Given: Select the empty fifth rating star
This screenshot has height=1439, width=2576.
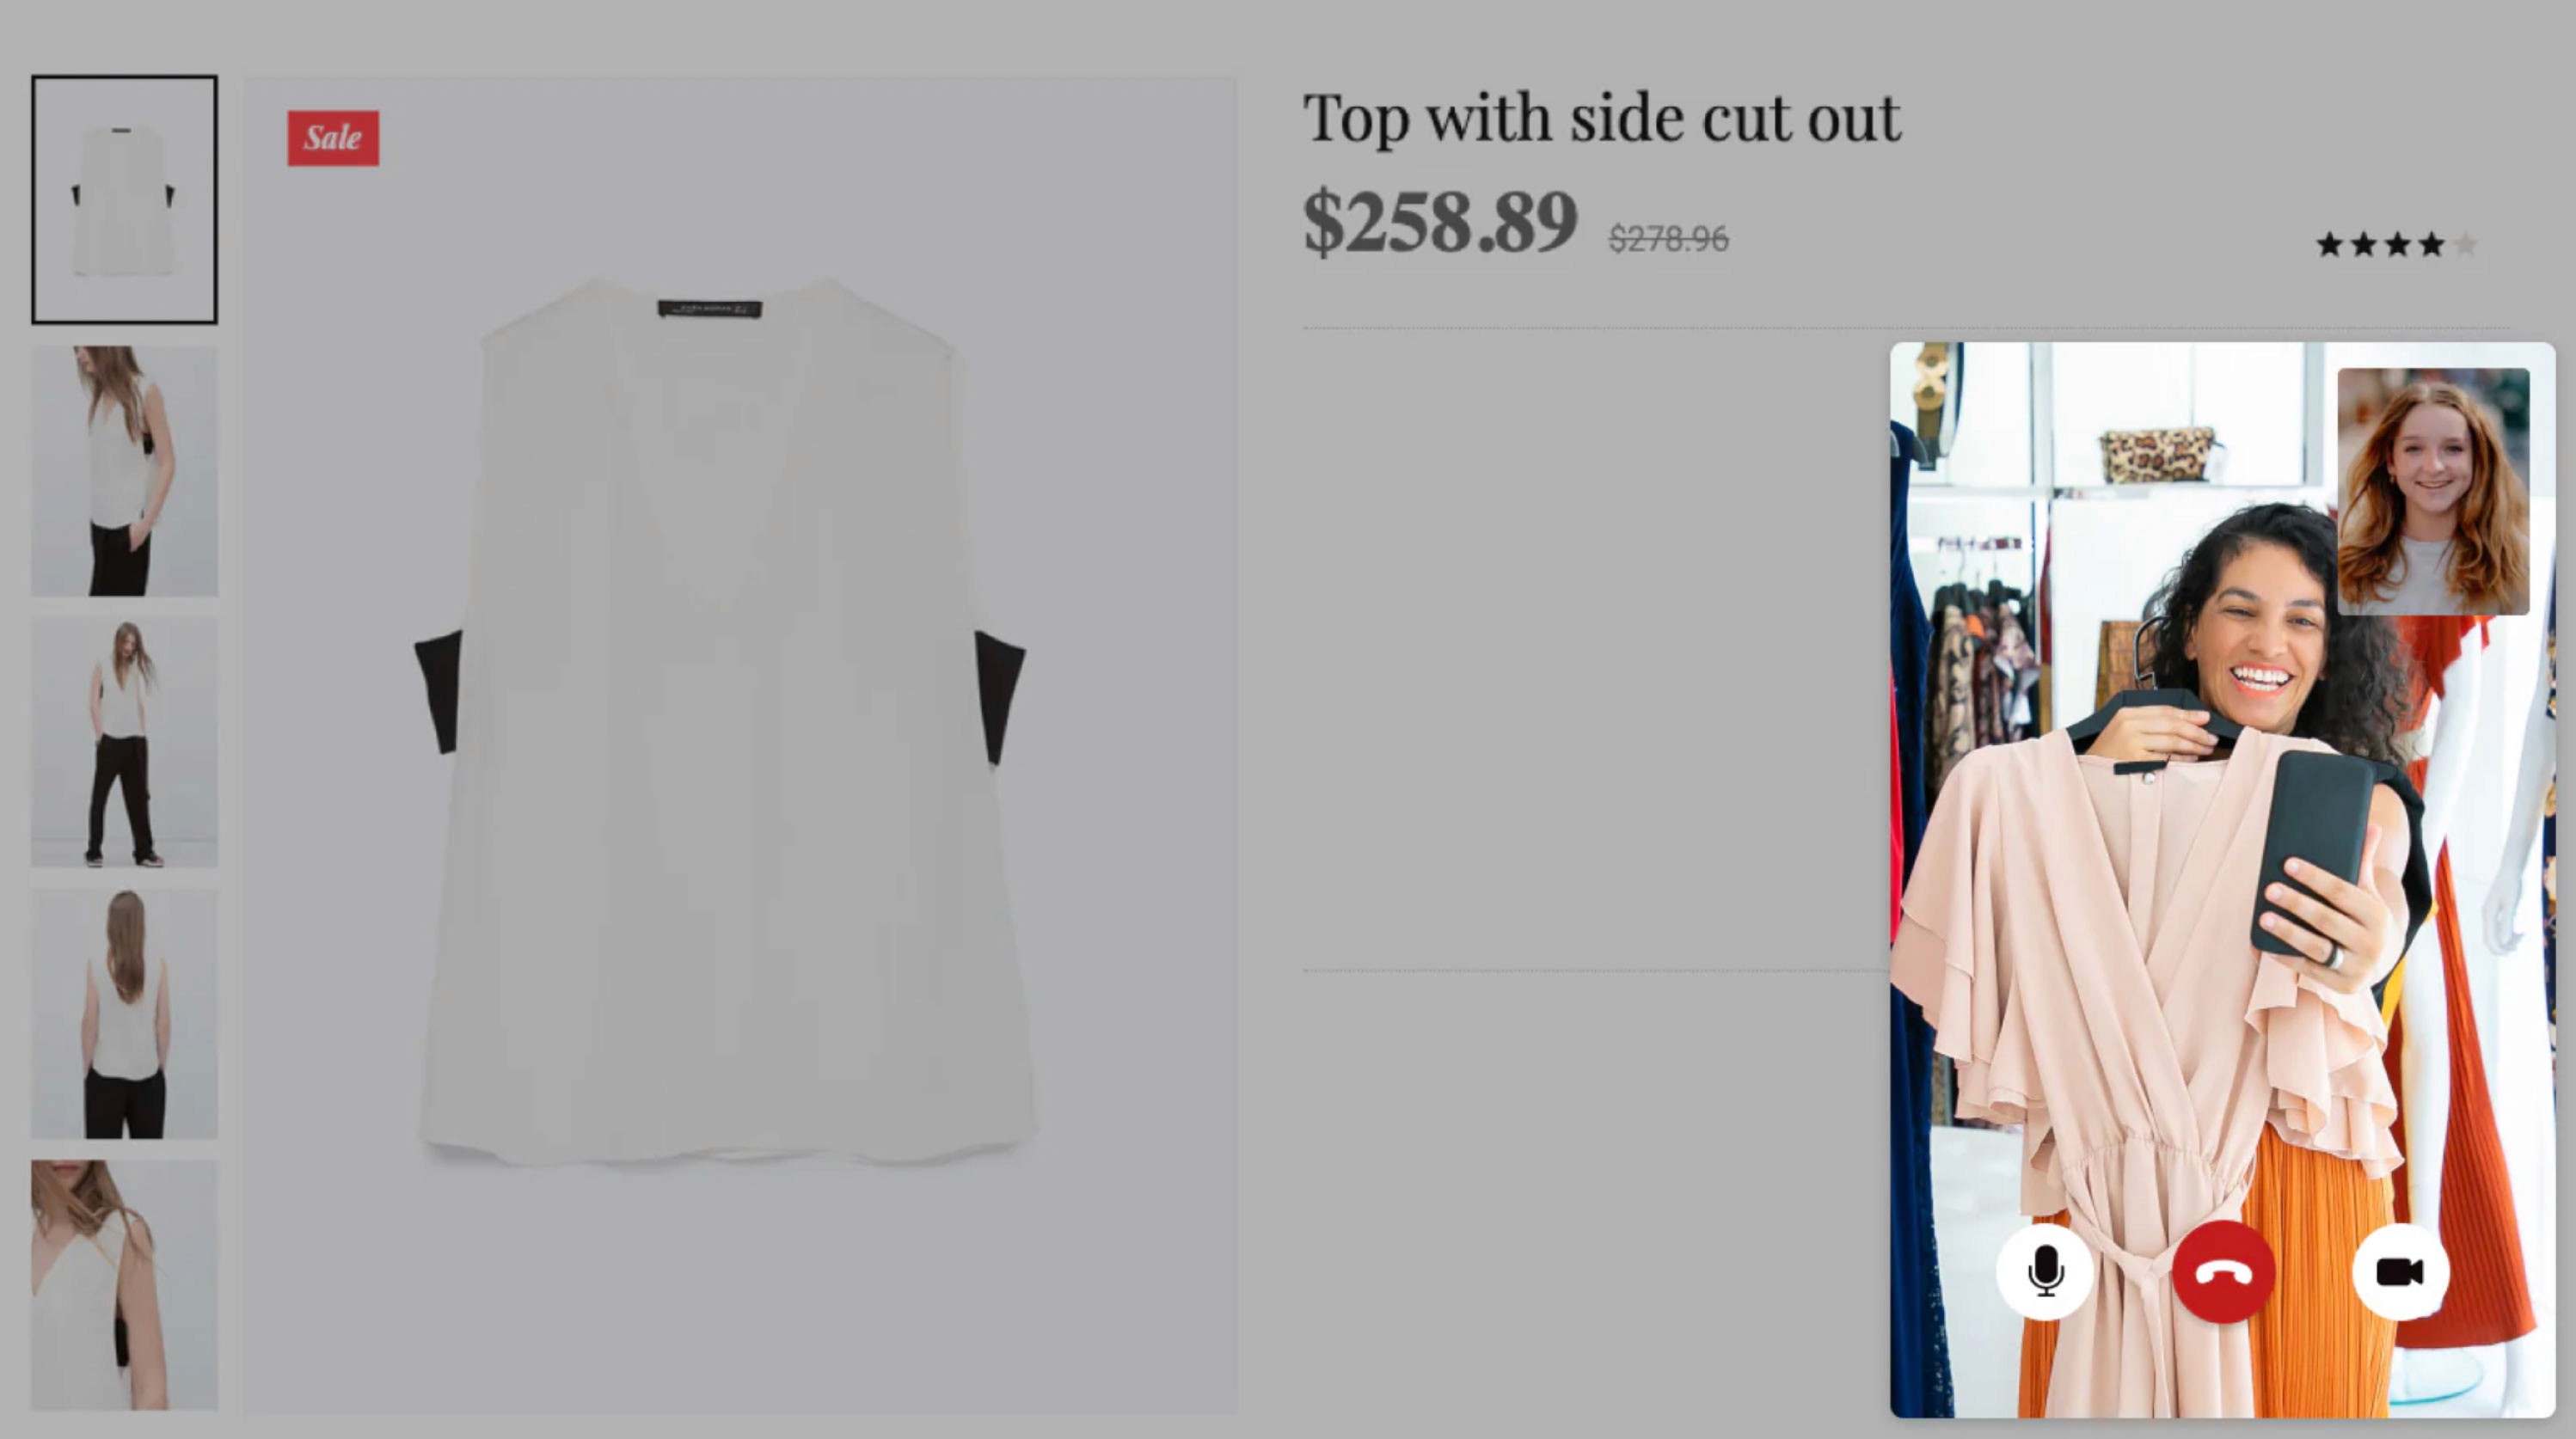Looking at the screenshot, I should click(2465, 244).
